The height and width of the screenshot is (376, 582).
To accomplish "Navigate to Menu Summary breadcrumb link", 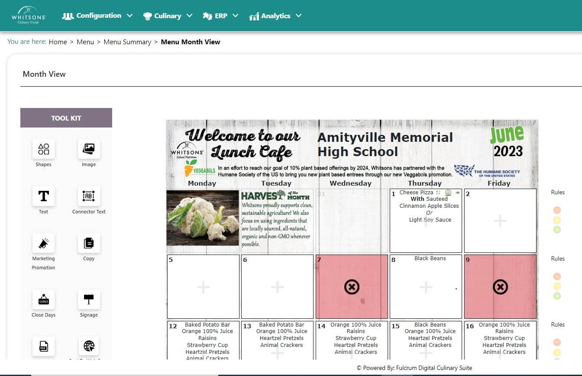I will point(127,42).
